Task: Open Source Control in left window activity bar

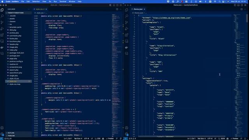Action: click(2, 23)
